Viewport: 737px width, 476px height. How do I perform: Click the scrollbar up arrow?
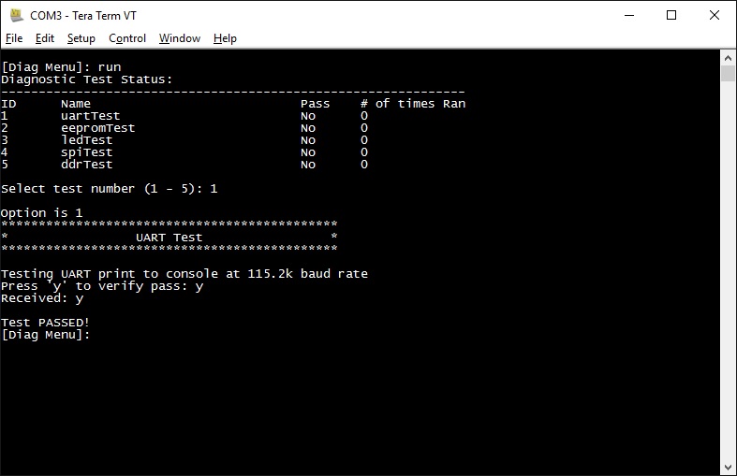tap(728, 57)
